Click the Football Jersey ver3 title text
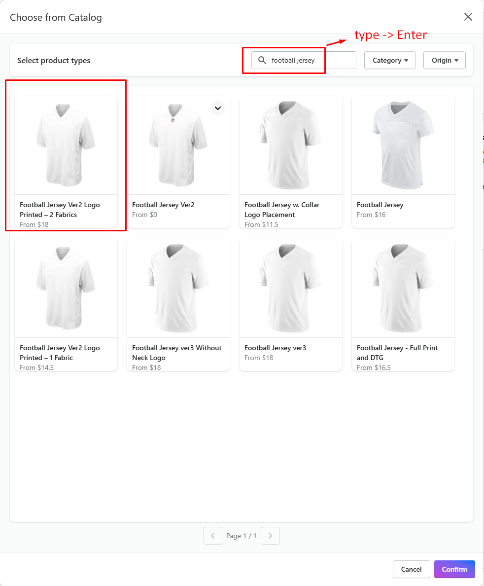 pyautogui.click(x=275, y=348)
